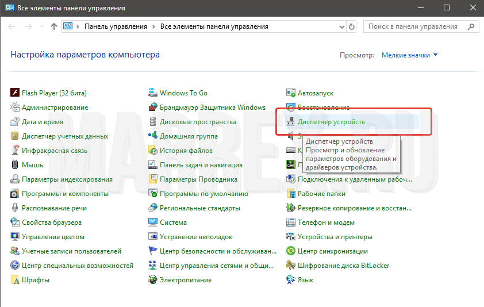Refresh the control panel view
Viewport: 484px width, 307px height.
352,27
